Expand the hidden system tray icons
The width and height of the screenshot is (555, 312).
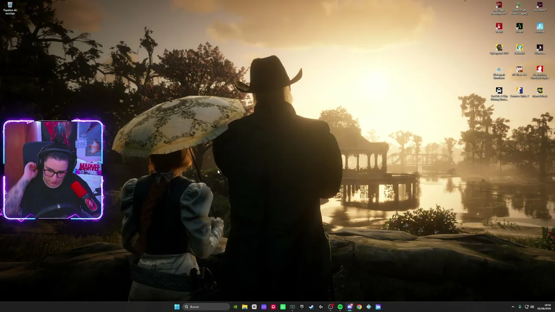click(513, 307)
